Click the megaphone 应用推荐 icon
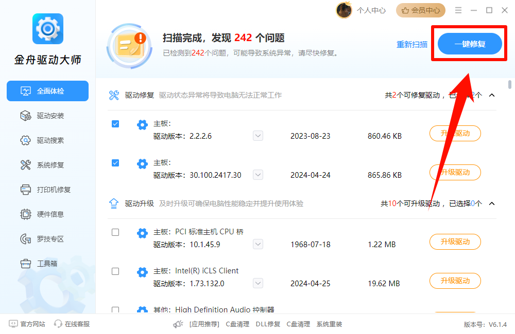 click(x=178, y=324)
